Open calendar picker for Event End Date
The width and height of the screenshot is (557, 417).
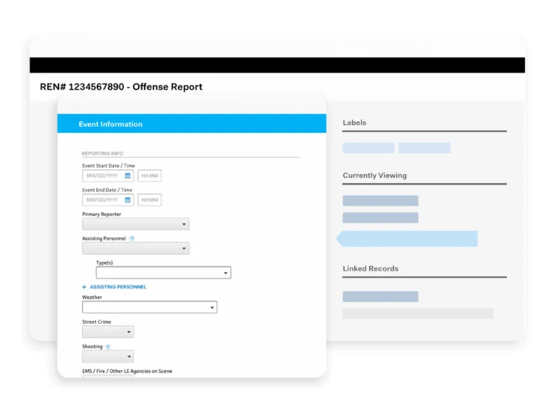click(x=127, y=200)
